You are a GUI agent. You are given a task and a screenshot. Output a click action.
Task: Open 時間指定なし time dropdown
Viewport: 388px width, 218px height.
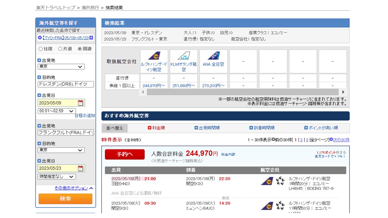(x=57, y=177)
